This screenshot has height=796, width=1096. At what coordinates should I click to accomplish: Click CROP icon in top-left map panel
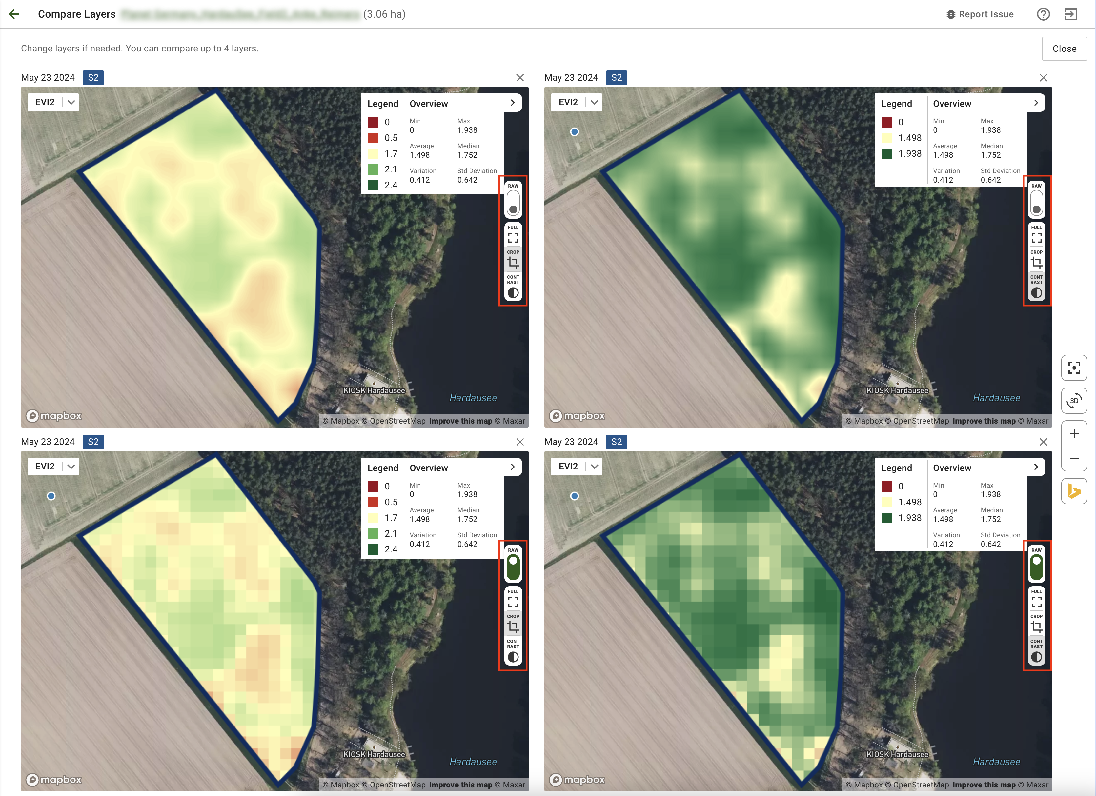tap(513, 260)
